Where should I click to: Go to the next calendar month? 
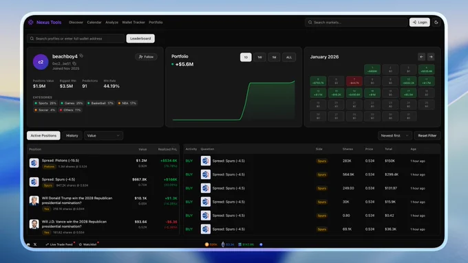click(x=431, y=56)
